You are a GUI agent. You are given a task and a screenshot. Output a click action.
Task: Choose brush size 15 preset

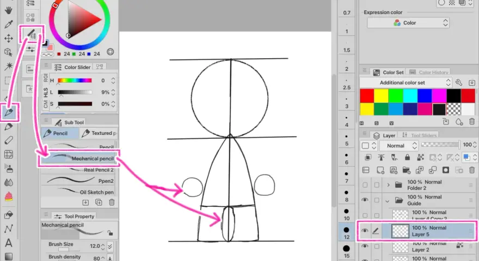[346, 251]
